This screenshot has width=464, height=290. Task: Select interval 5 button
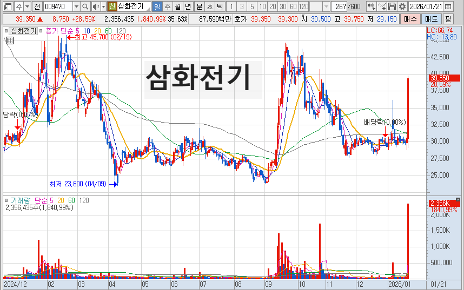252,6
